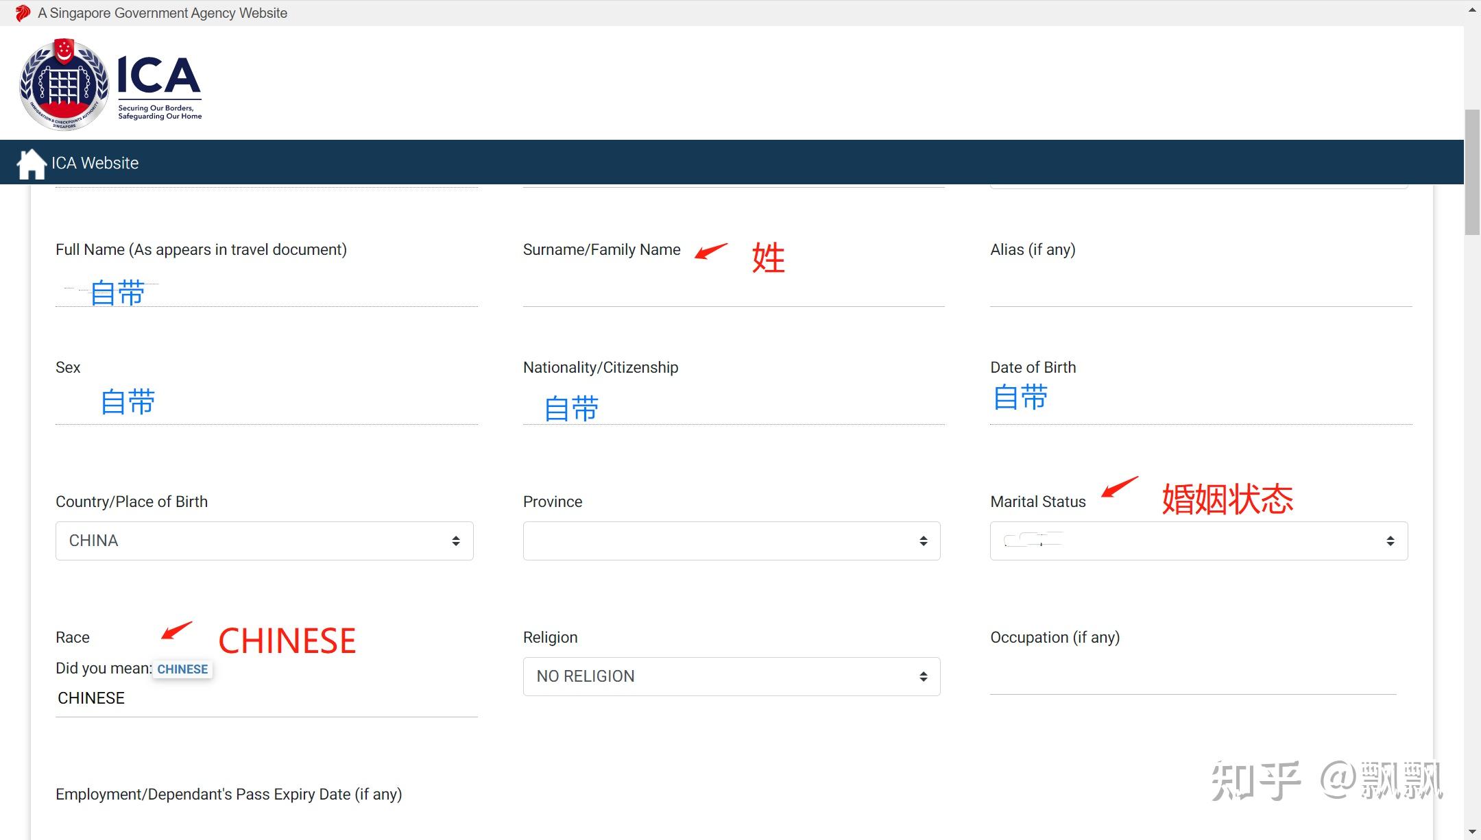
Task: Click the Surname/Family Name input field
Action: pyautogui.click(x=734, y=289)
